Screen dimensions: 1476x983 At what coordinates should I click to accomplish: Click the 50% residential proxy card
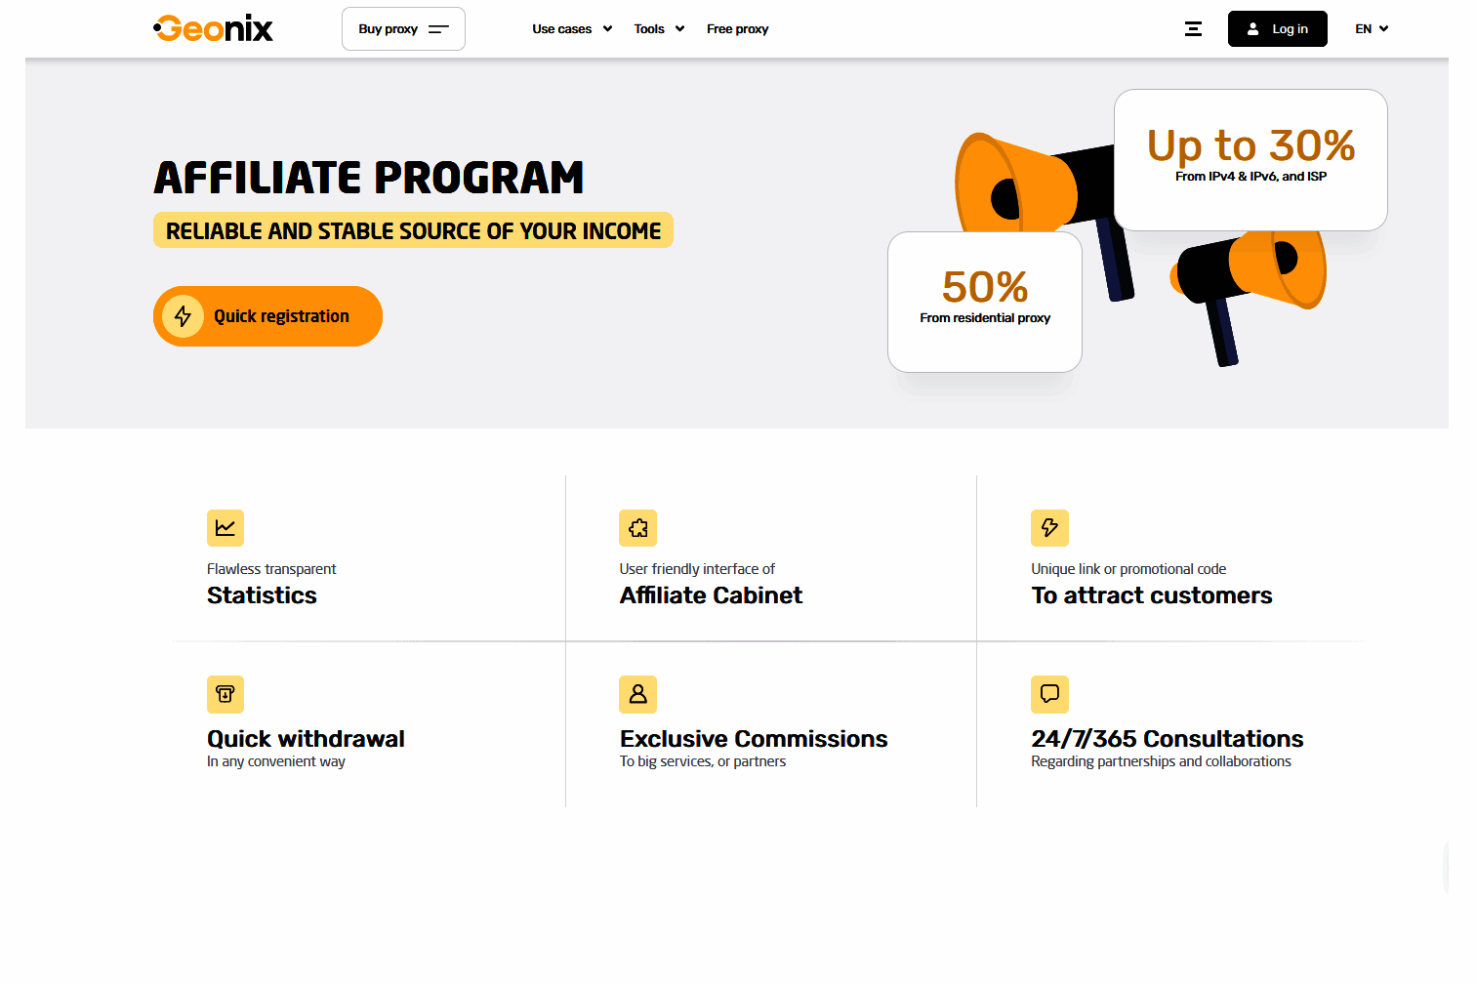(x=984, y=302)
